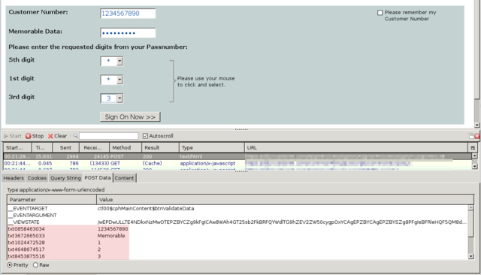Select the POST Data tab
The width and height of the screenshot is (481, 275).
[x=98, y=178]
